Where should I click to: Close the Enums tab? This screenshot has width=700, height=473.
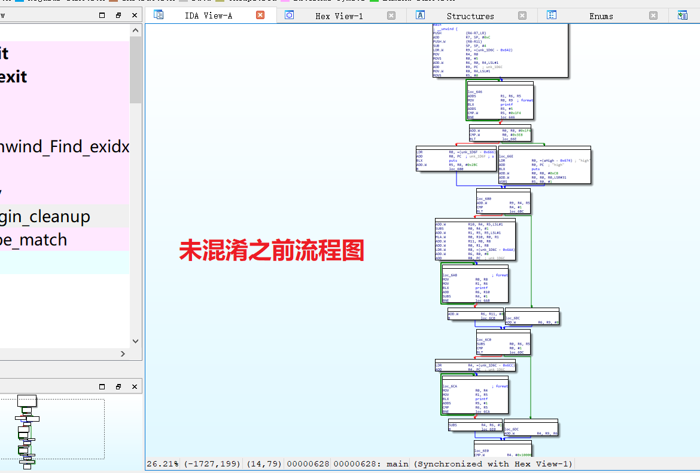653,16
